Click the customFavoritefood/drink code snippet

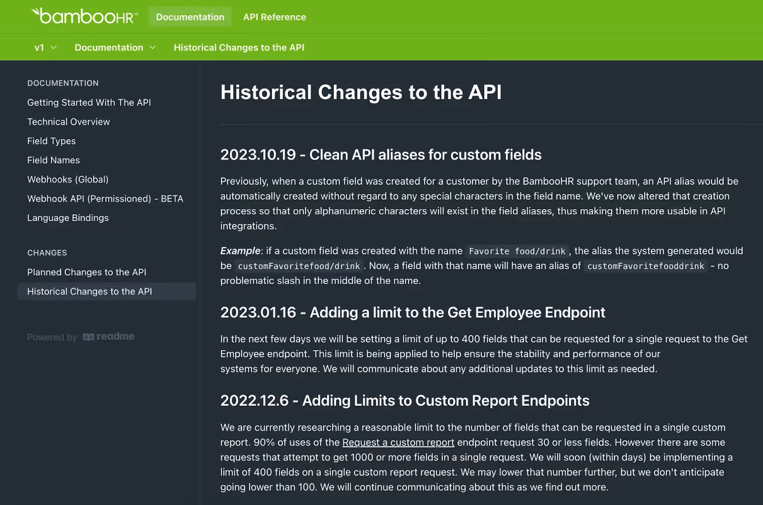pyautogui.click(x=299, y=266)
